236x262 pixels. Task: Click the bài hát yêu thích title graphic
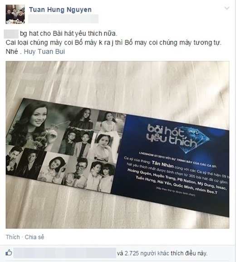click(x=172, y=137)
